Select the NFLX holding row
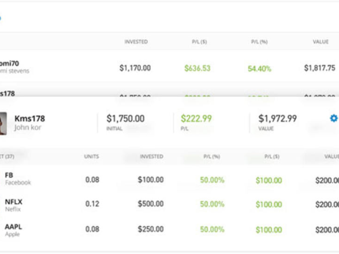This screenshot has width=339, height=254. point(13,204)
